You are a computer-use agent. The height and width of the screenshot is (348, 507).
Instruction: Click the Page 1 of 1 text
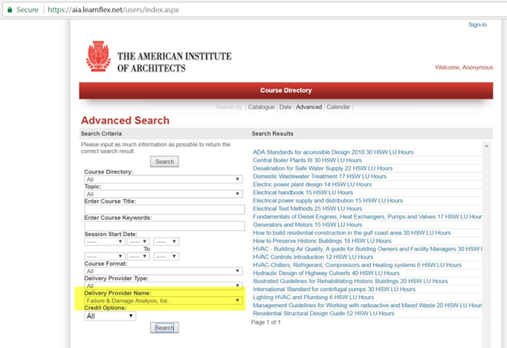[266, 322]
